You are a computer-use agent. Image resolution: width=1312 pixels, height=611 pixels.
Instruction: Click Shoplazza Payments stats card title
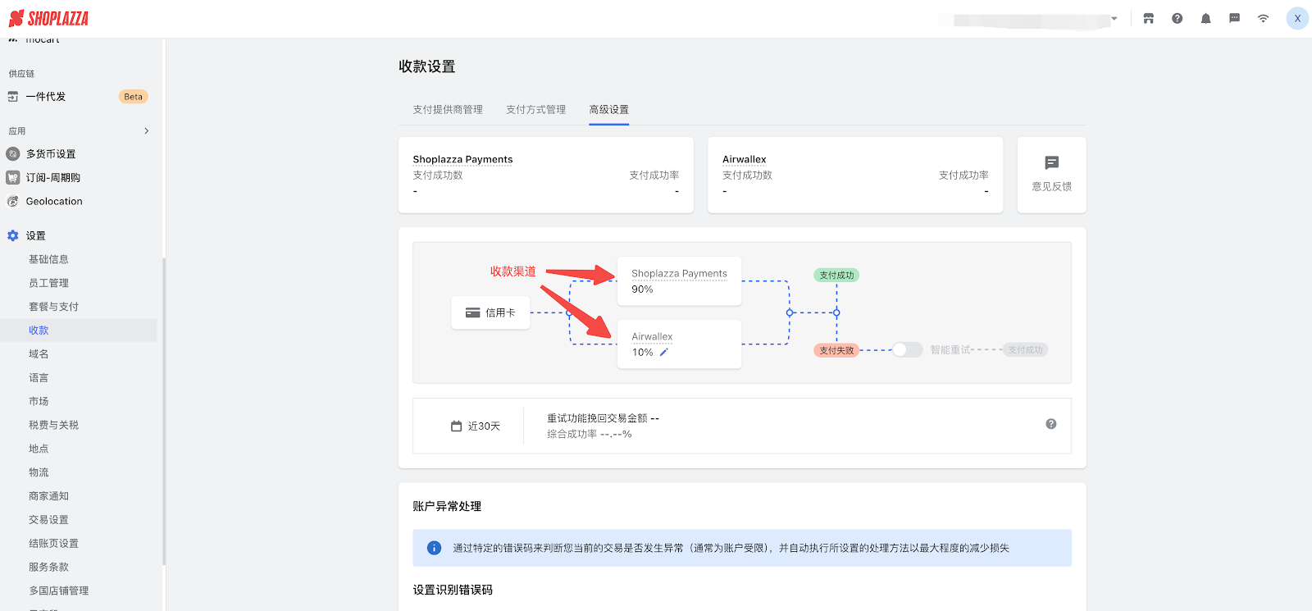[x=462, y=160]
